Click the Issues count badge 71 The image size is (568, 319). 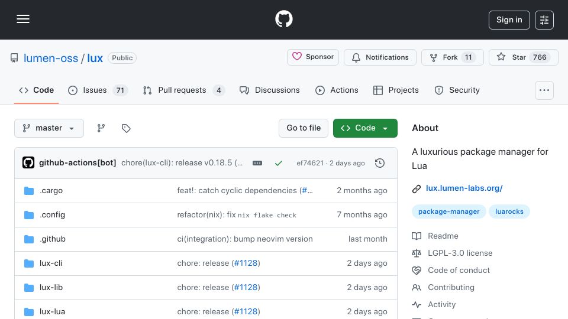point(120,90)
